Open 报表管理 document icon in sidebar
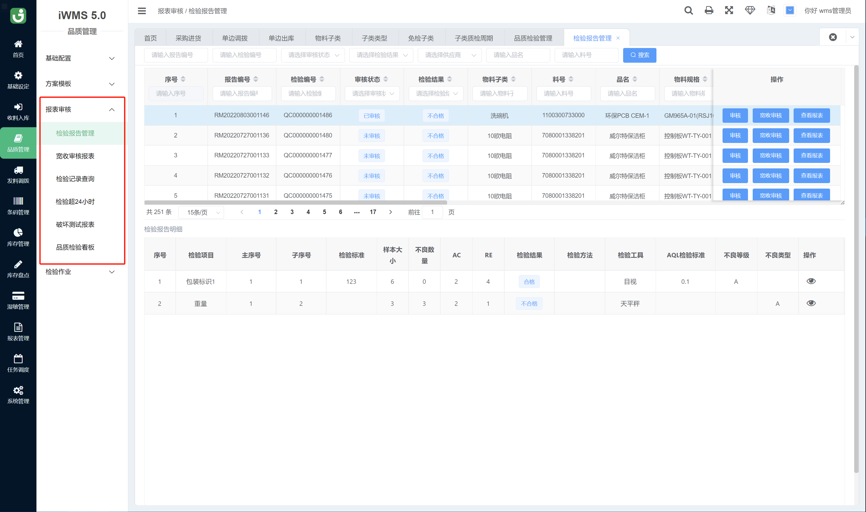The height and width of the screenshot is (512, 866). pyautogui.click(x=18, y=327)
